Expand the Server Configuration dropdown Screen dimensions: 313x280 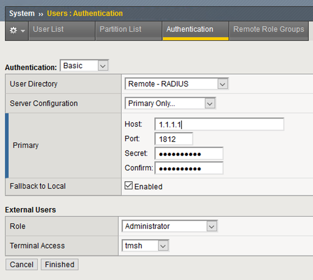[x=170, y=103]
